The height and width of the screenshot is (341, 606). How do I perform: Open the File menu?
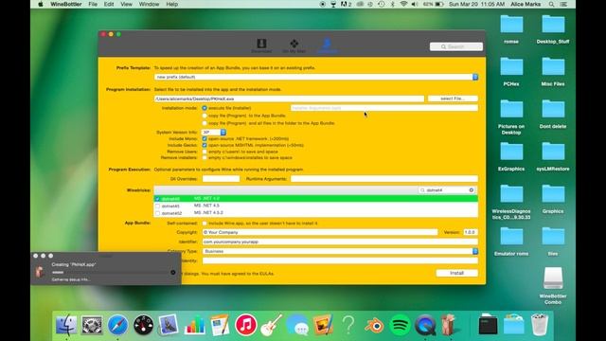click(93, 4)
